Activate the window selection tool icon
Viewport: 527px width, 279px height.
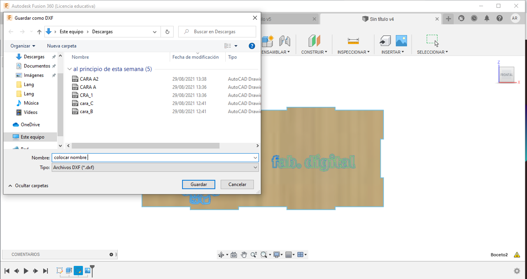click(x=432, y=40)
